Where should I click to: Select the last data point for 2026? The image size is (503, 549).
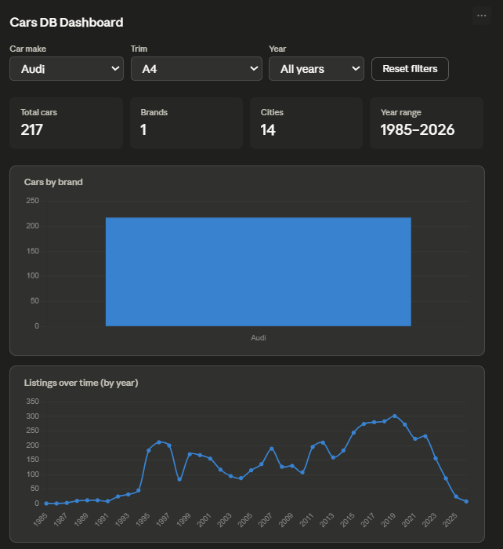(x=466, y=501)
